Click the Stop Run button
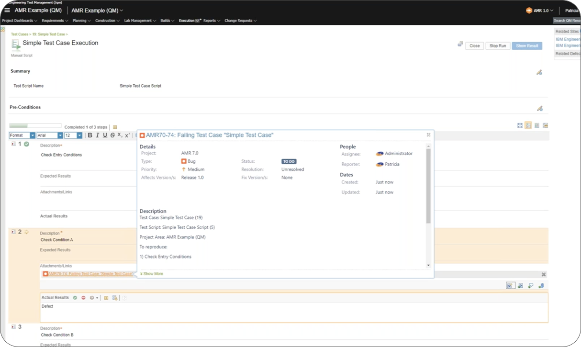The image size is (581, 347). click(x=498, y=46)
